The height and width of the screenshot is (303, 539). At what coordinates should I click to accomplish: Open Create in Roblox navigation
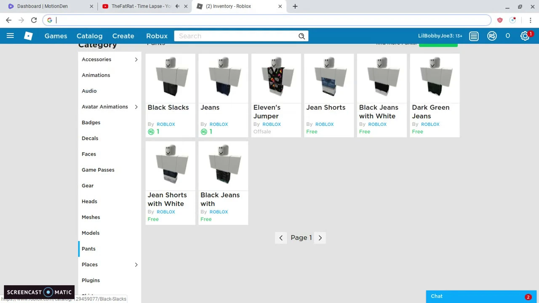click(123, 36)
